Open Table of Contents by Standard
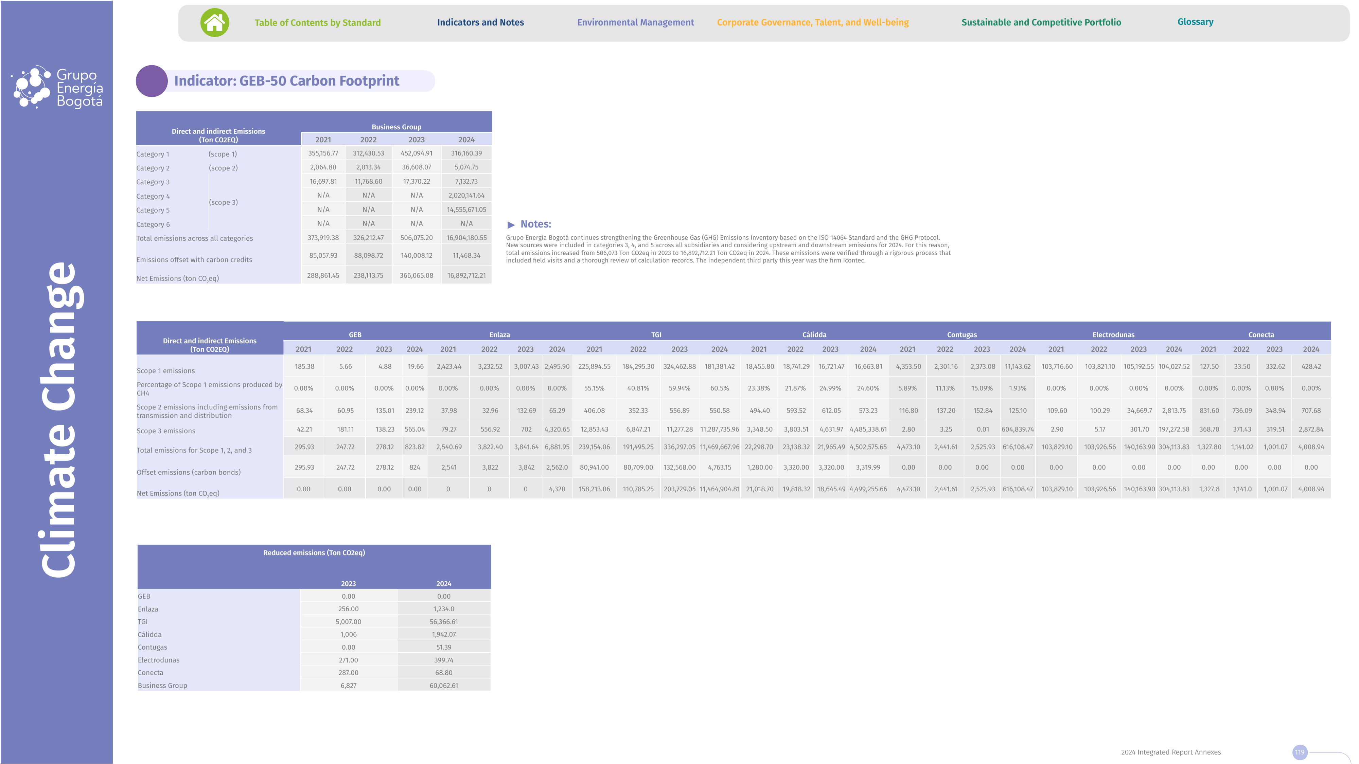Image resolution: width=1359 pixels, height=764 pixels. coord(318,23)
